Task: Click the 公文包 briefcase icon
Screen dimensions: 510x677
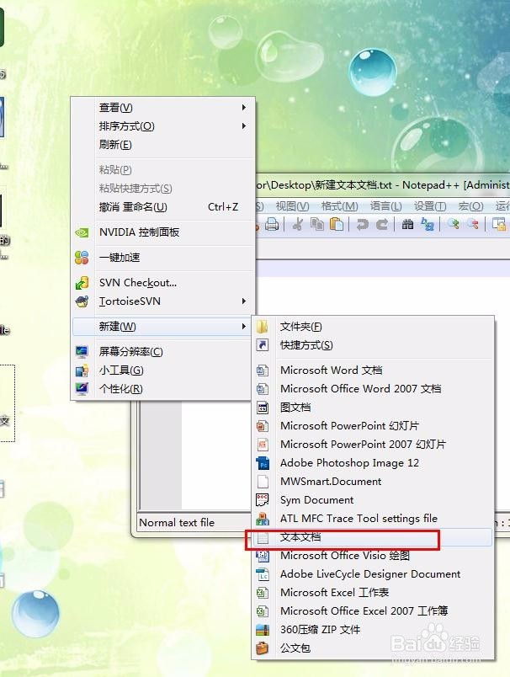Action: click(x=263, y=648)
